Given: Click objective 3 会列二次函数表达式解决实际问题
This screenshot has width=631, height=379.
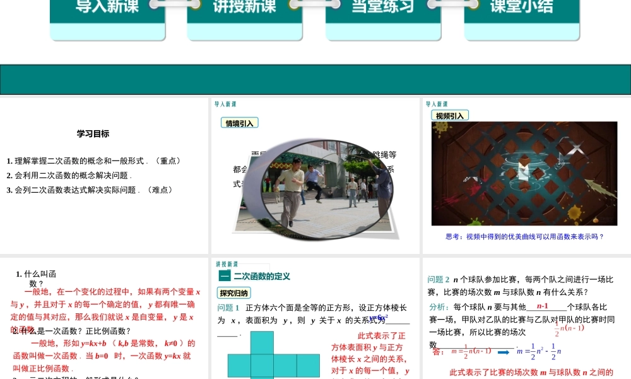Looking at the screenshot, I should pos(90,189).
